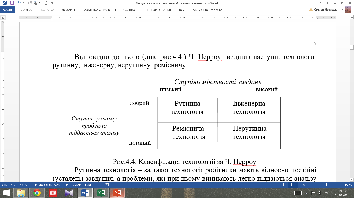The height and width of the screenshot is (198, 354).
Task: Open Customize Quick Access Toolbar dropdown
Action: [52, 3]
